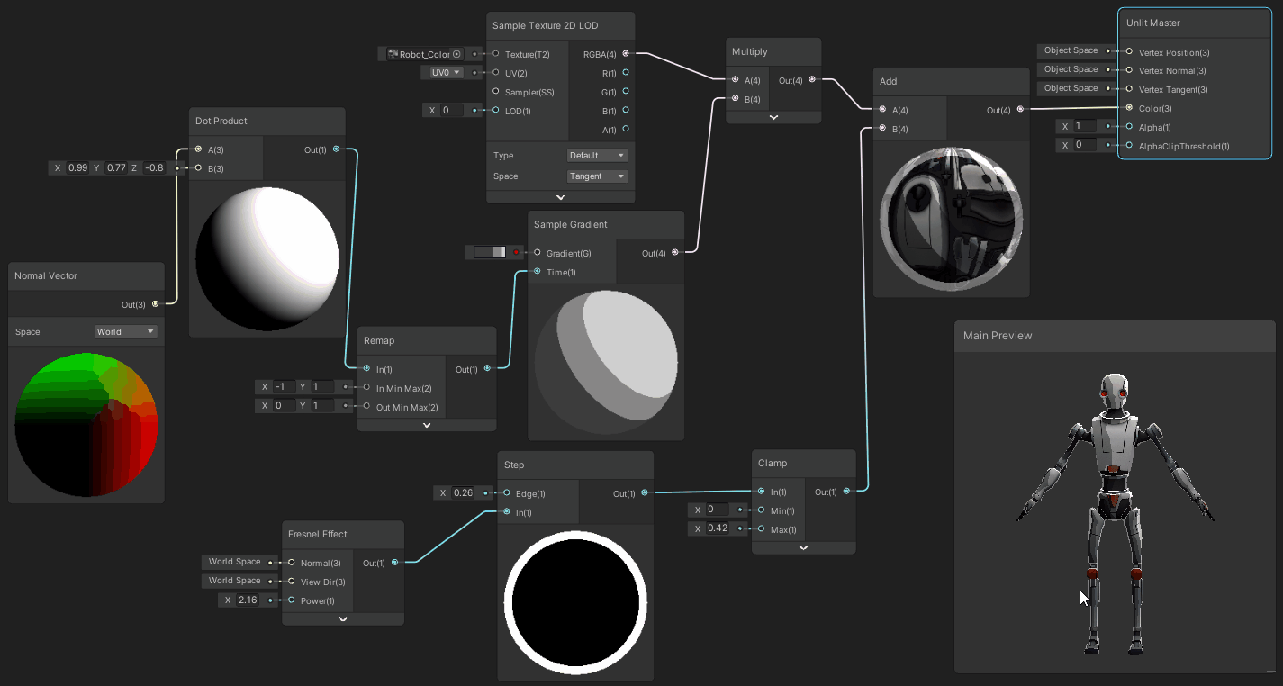
Task: Open the gradient swatch on Sample Gradient
Action: 491,253
